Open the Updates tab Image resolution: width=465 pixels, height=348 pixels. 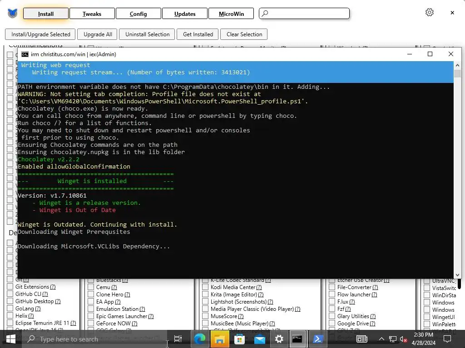(x=185, y=14)
